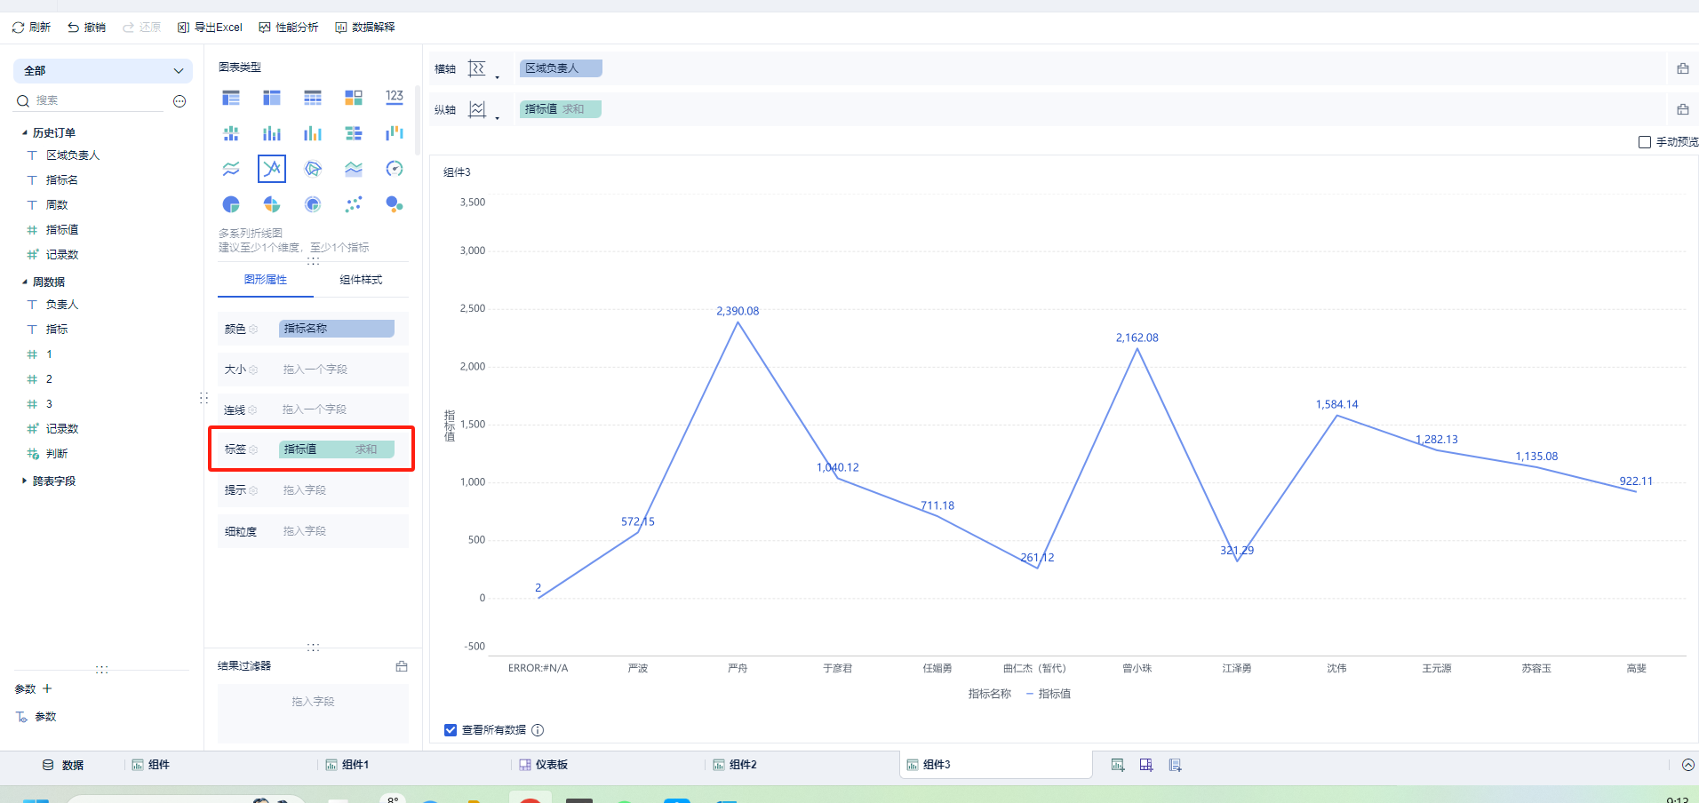This screenshot has width=1699, height=803.
Task: Click the 数据解释 button
Action: (x=365, y=28)
